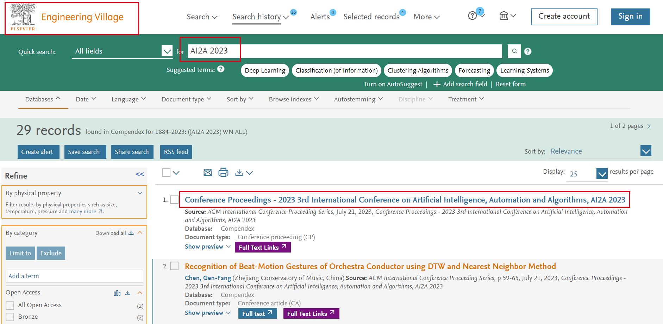Expand the download options chevron
The height and width of the screenshot is (324, 663).
[250, 173]
